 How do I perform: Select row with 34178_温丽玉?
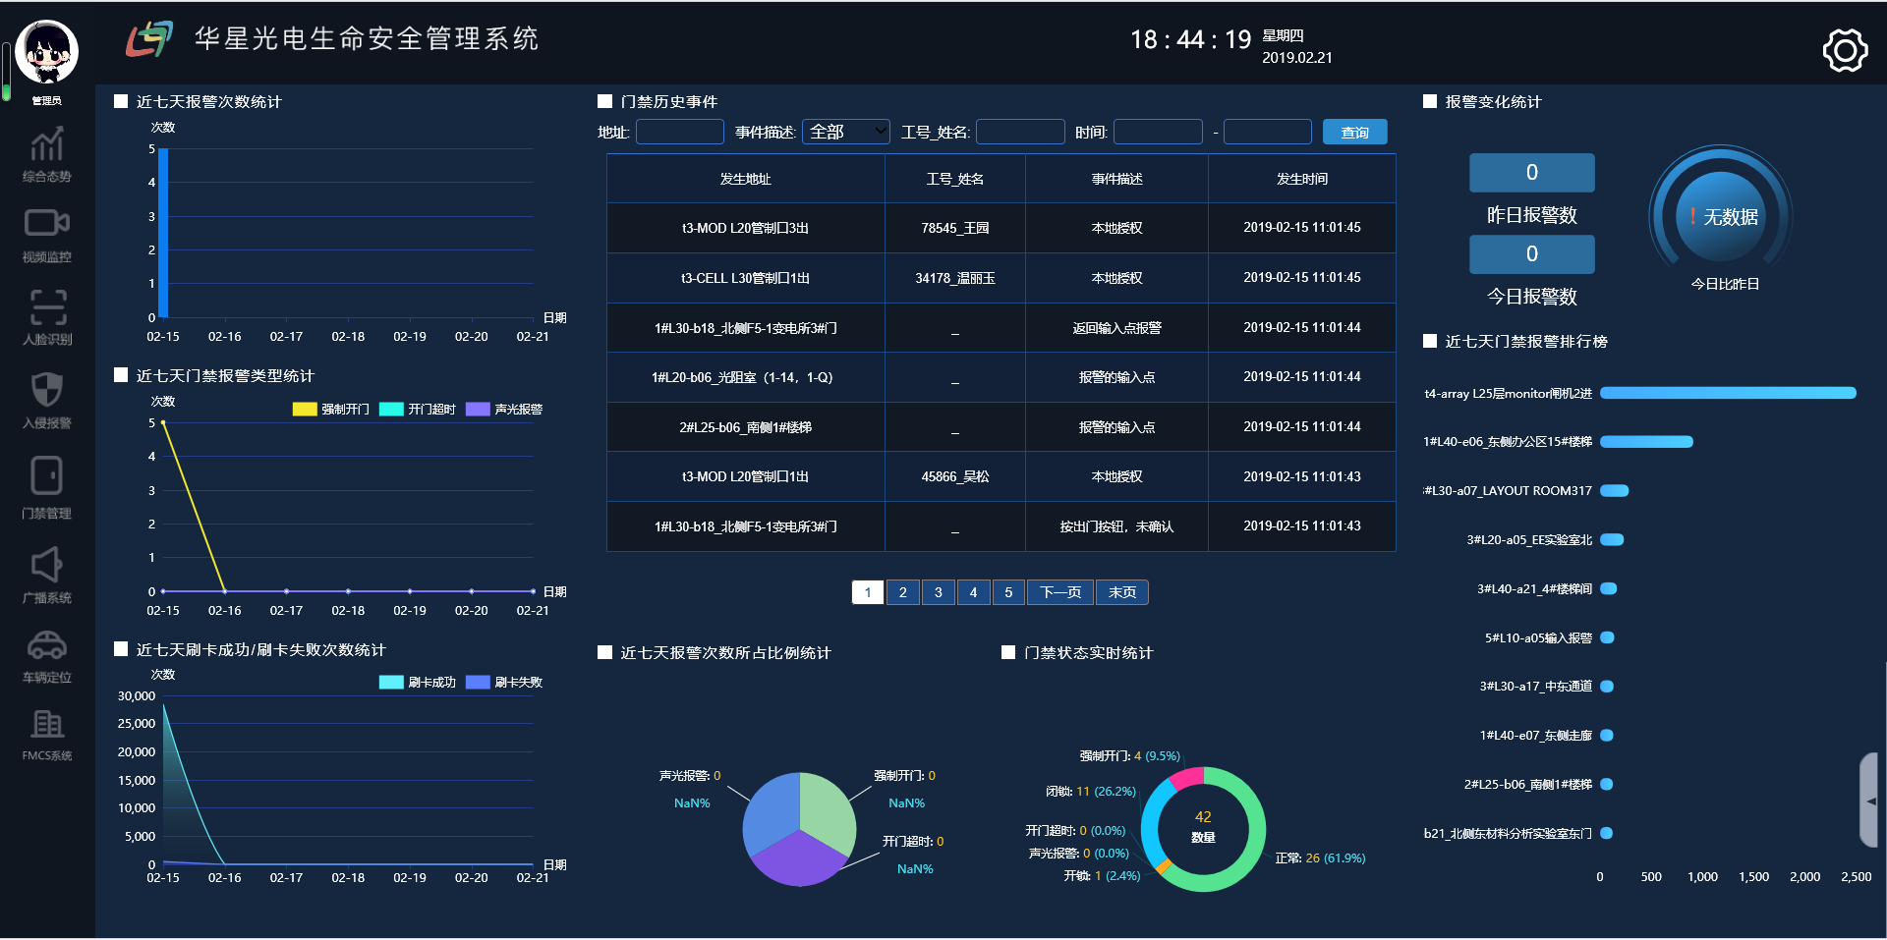1001,278
